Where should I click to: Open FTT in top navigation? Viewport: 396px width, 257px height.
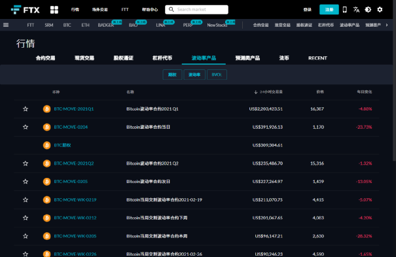point(125,10)
